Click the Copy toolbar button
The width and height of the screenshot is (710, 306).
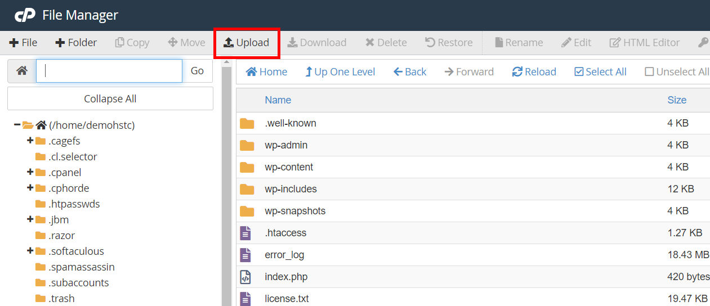(132, 43)
